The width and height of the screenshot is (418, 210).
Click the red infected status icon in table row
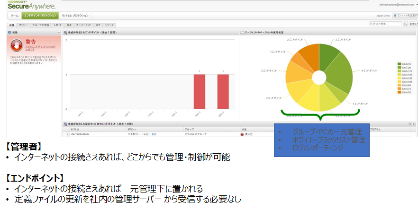coord(242,134)
